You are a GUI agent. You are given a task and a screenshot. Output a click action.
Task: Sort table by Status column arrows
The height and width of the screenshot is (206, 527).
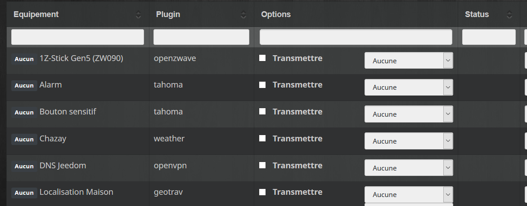pyautogui.click(x=509, y=15)
